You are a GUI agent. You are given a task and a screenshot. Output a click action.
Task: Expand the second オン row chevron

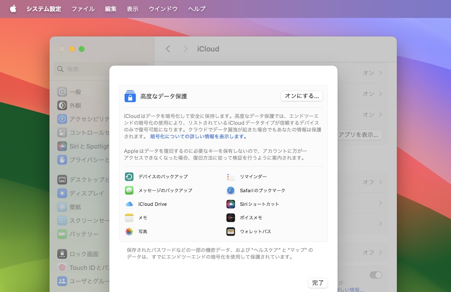381,94
